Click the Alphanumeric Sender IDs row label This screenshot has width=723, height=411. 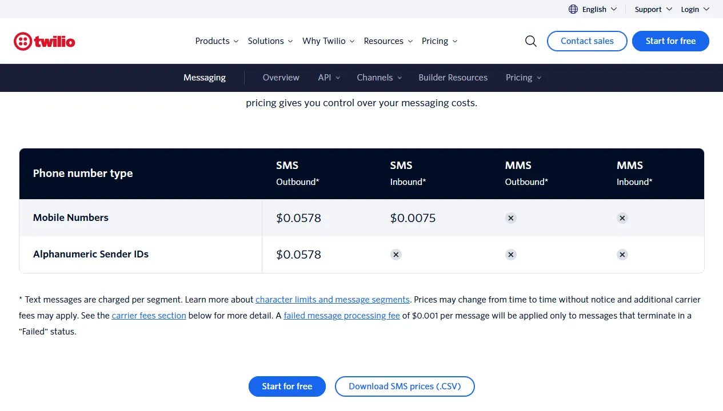(91, 254)
